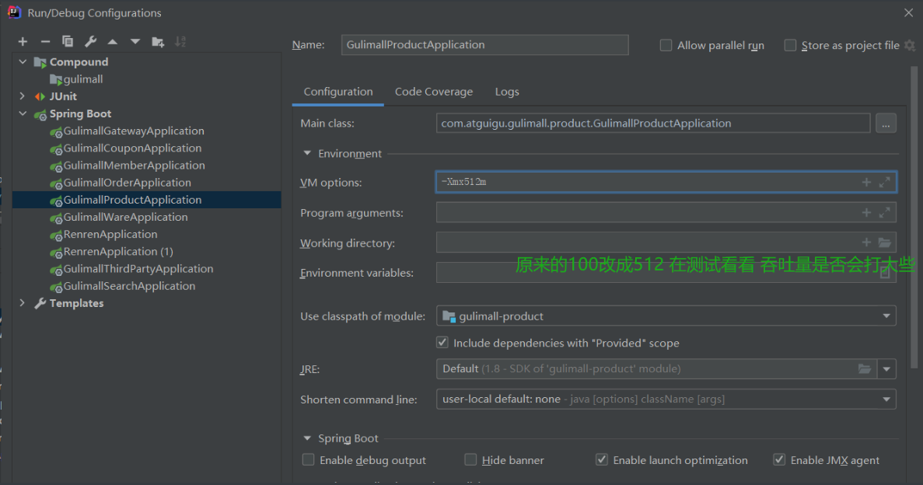Expand the JUnit tree node

tap(23, 96)
